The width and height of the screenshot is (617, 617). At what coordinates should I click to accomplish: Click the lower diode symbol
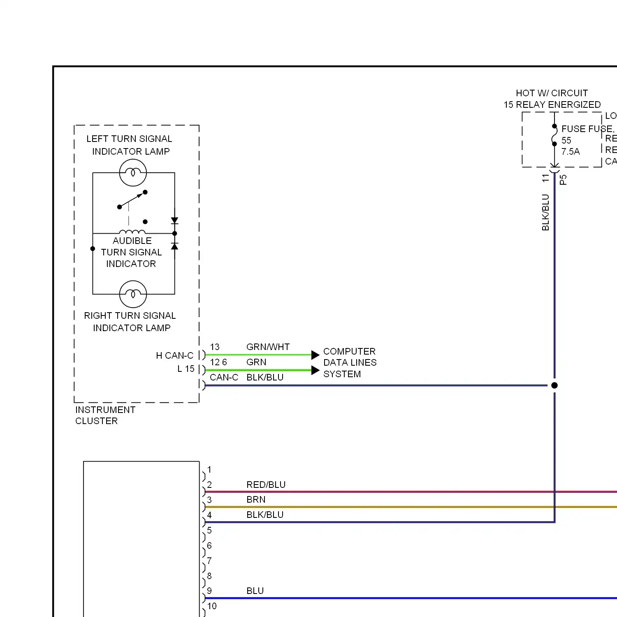click(174, 246)
